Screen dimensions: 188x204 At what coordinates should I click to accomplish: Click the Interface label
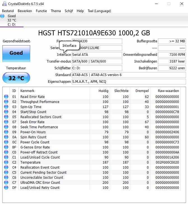64,55
